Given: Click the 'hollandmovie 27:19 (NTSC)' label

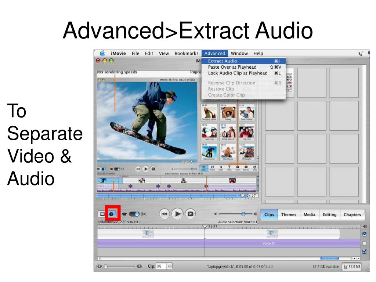Looking at the screenshot, I should click(x=119, y=222).
